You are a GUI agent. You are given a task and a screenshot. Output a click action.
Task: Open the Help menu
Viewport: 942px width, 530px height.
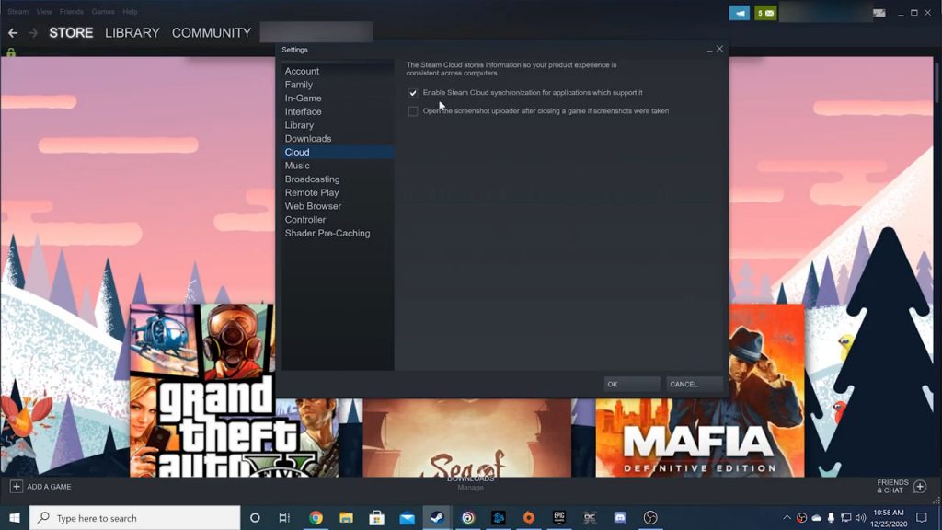pyautogui.click(x=130, y=11)
